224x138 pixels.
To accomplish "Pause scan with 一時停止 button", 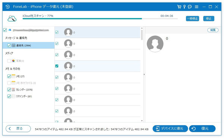I will click(192, 19).
